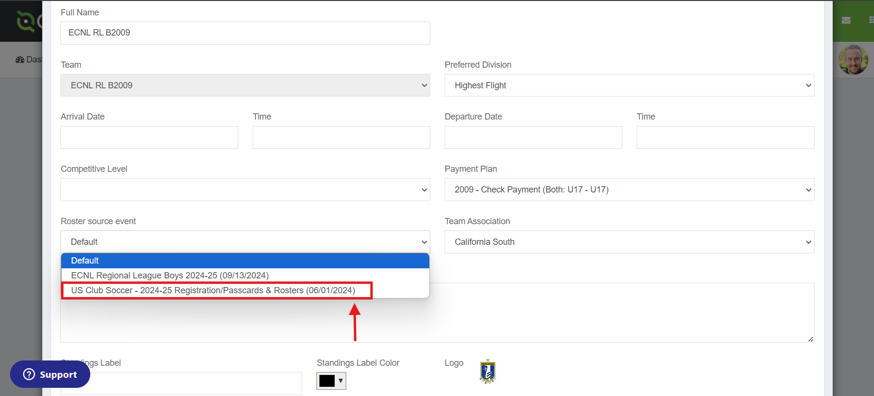The height and width of the screenshot is (396, 874).
Task: Open the Preferred Division dropdown
Action: click(x=630, y=85)
